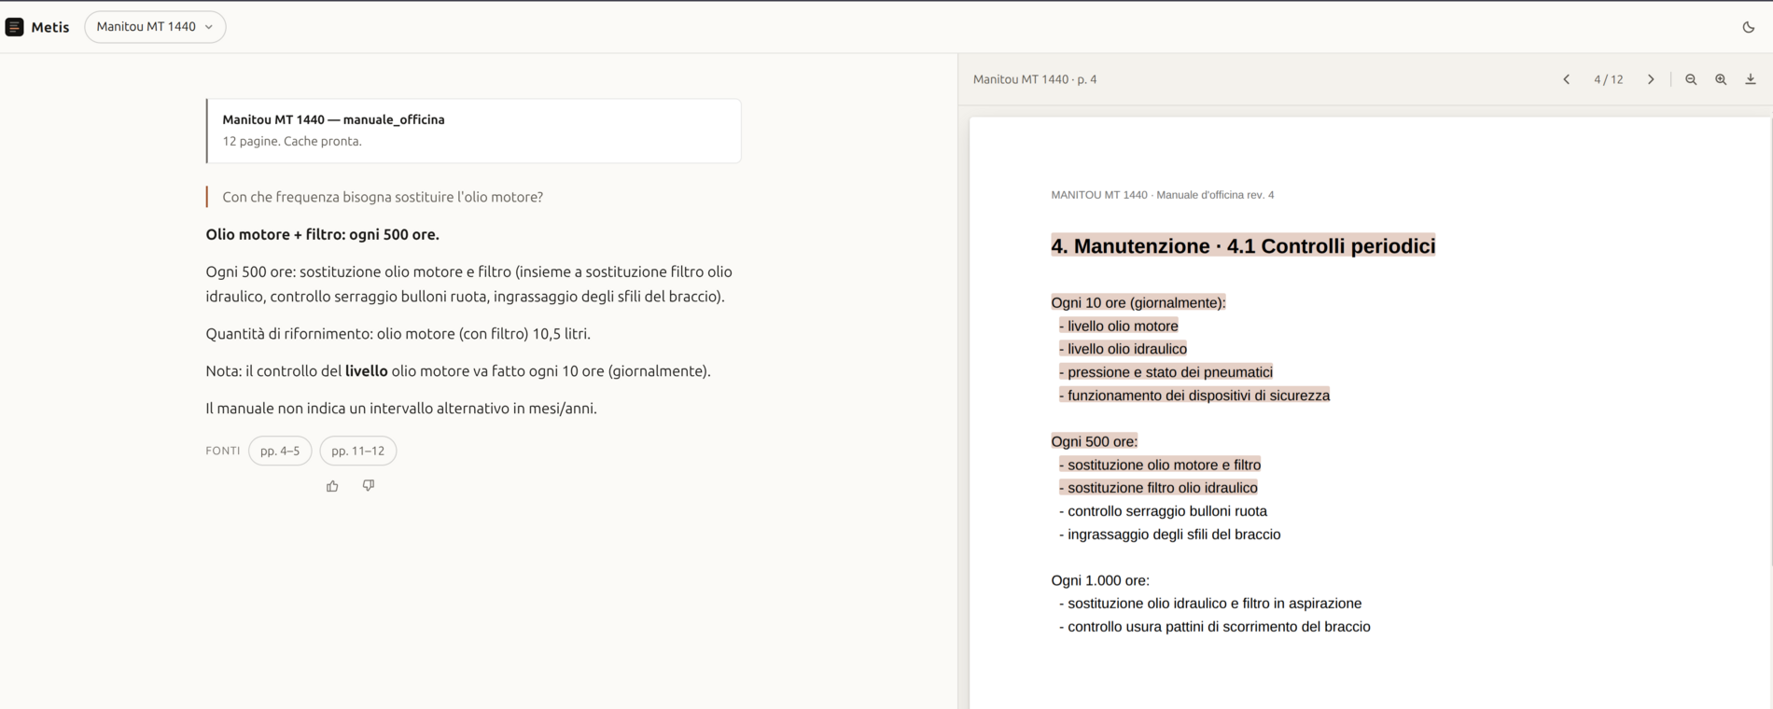This screenshot has height=709, width=1773.
Task: Toggle dark mode with the moon icon
Action: click(x=1748, y=27)
